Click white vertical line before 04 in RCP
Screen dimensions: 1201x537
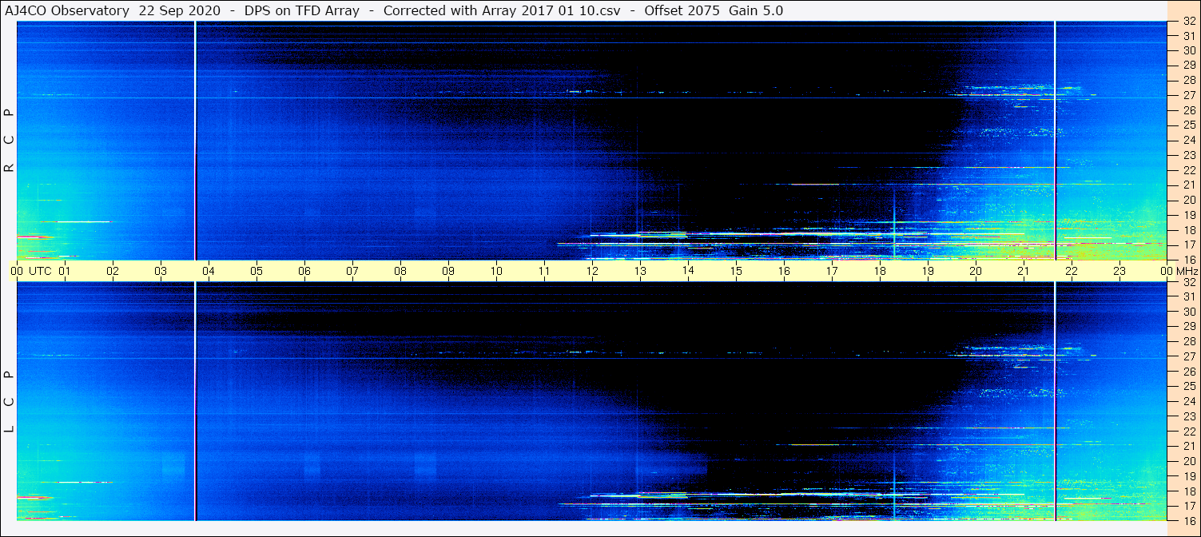click(195, 140)
